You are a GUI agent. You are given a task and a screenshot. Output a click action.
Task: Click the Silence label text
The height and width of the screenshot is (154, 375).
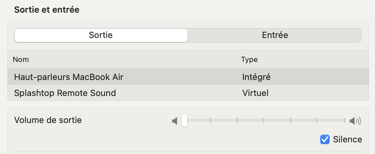348,139
